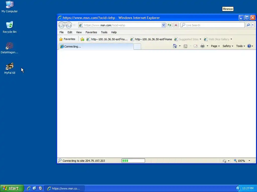257x192 pixels.
Task: Click the Search magnifier button
Action: pyautogui.click(x=248, y=25)
